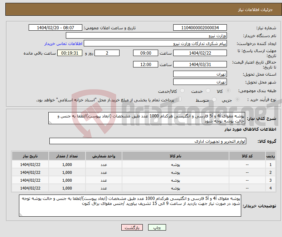Select the جزیی purchase type radio

237,99
